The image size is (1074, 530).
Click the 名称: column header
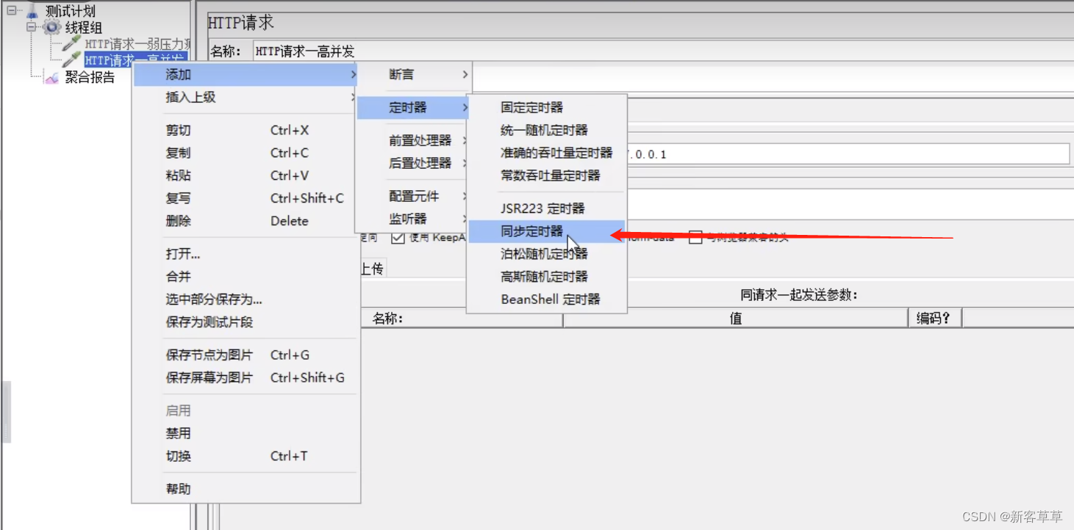(x=462, y=319)
